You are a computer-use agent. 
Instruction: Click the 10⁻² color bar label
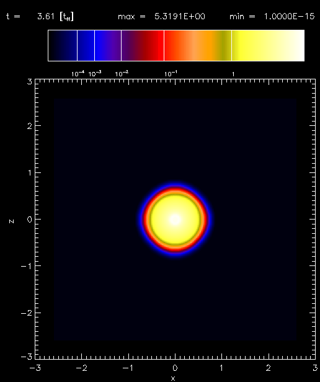pos(122,74)
